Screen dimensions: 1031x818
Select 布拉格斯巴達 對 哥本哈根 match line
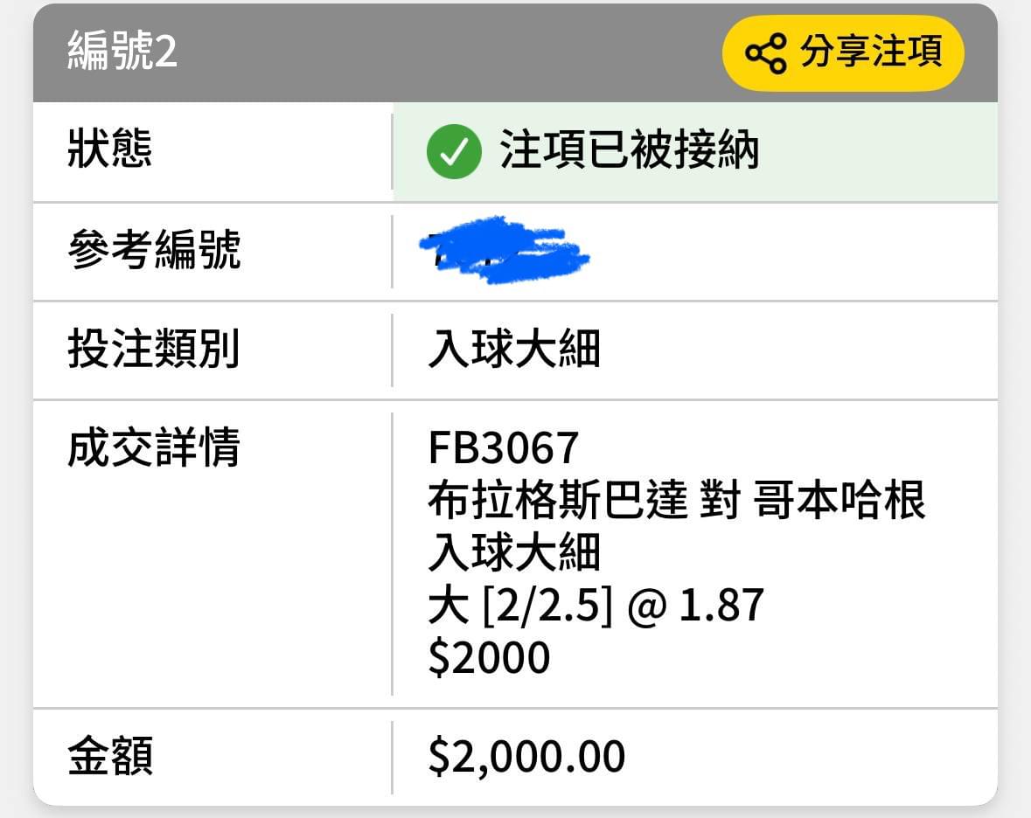[x=677, y=500]
